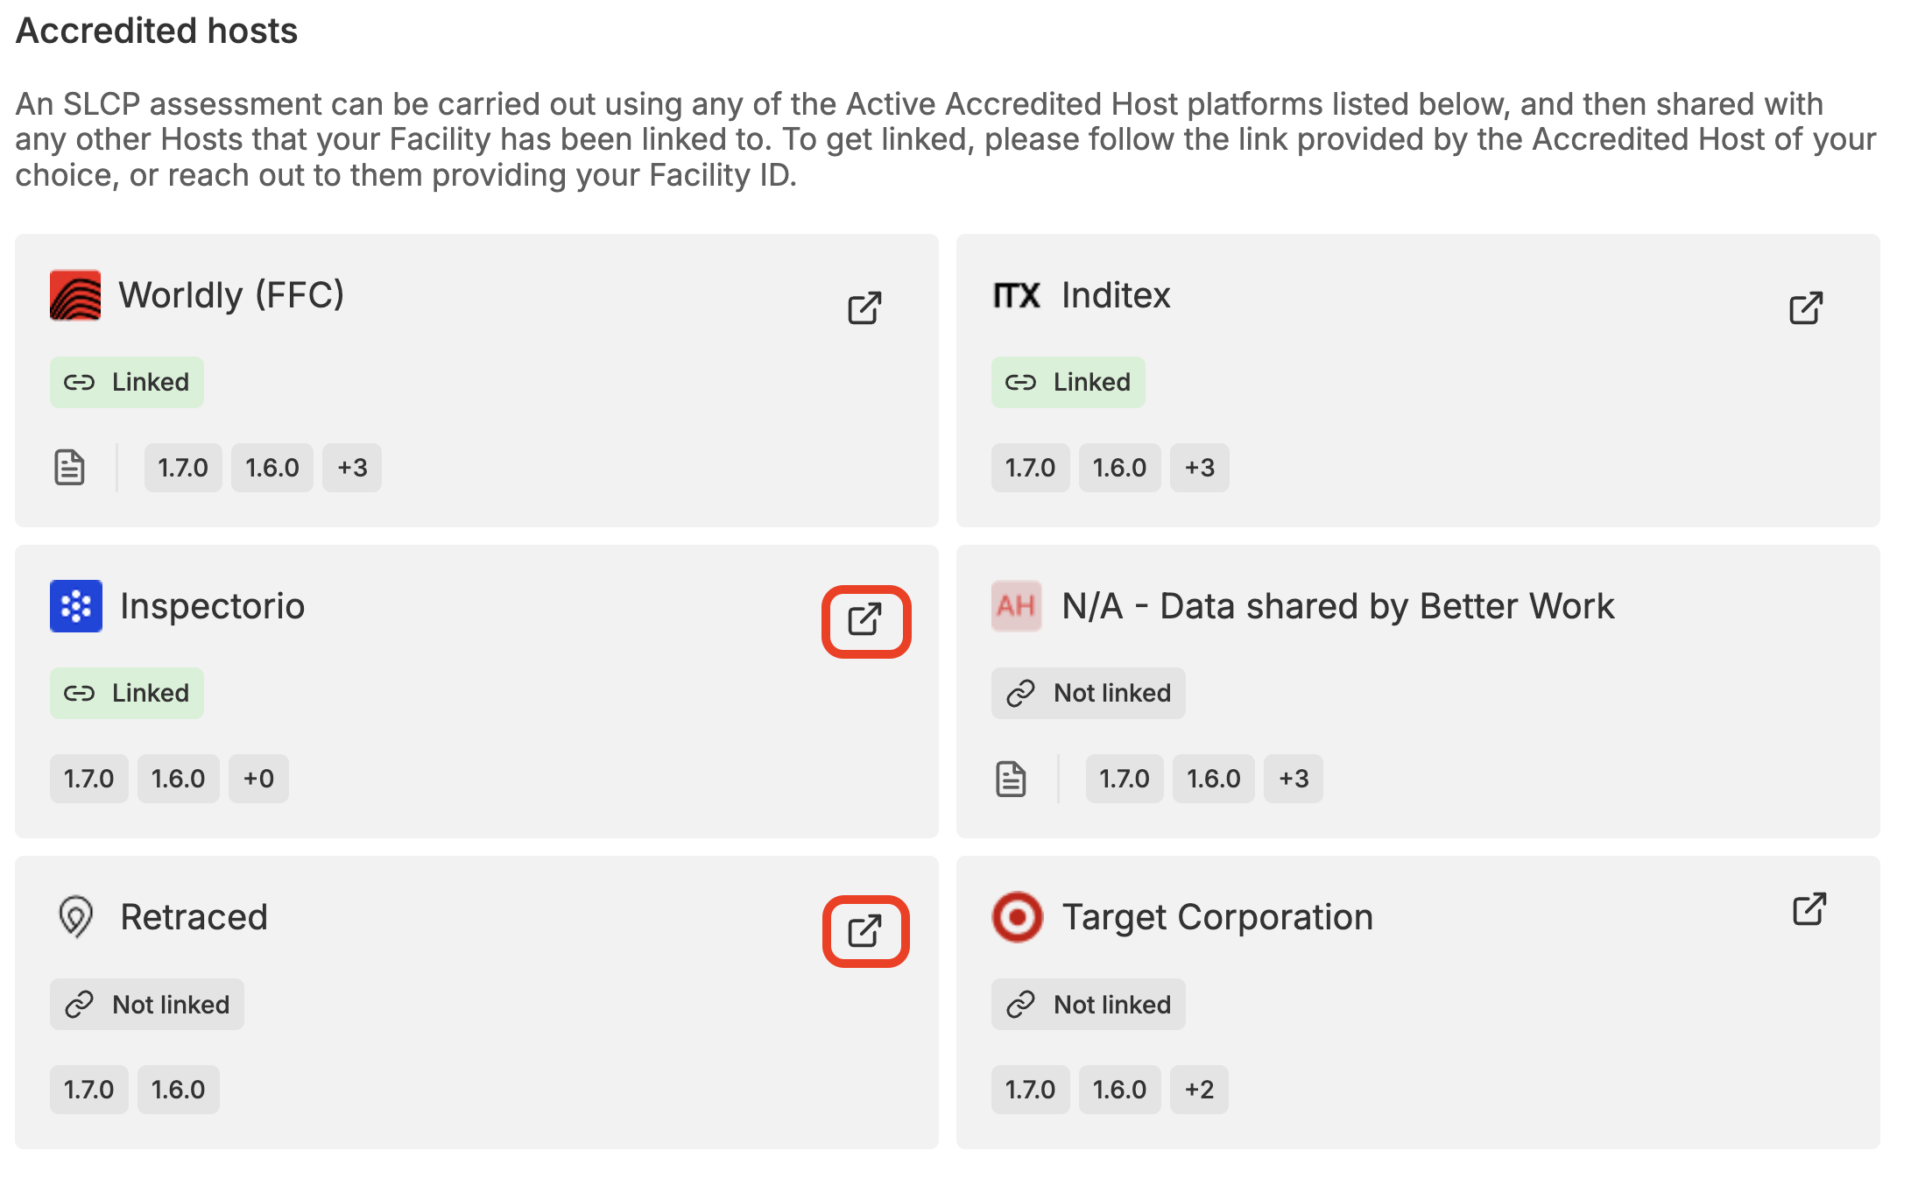Select version 1.7.0 tag in Inditex card
This screenshot has height=1179, width=1918.
(1030, 468)
